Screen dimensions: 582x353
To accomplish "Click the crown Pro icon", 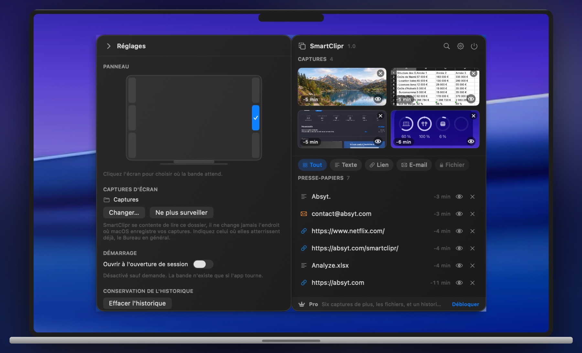I will [x=301, y=304].
